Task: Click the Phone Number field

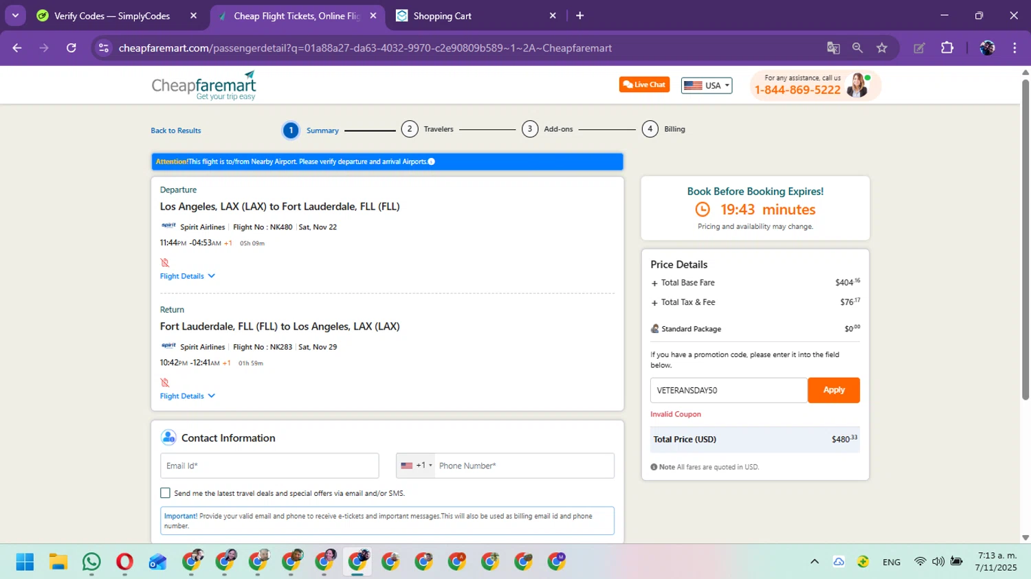Action: [x=524, y=466]
